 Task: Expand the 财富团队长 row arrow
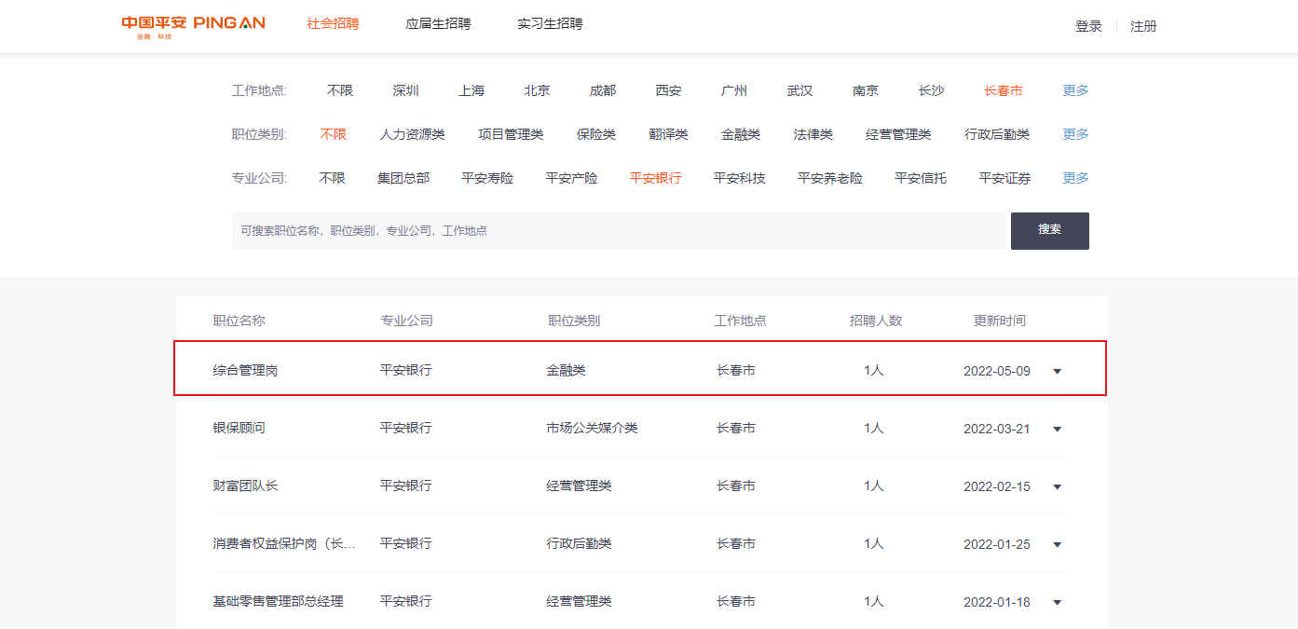[x=1057, y=487]
